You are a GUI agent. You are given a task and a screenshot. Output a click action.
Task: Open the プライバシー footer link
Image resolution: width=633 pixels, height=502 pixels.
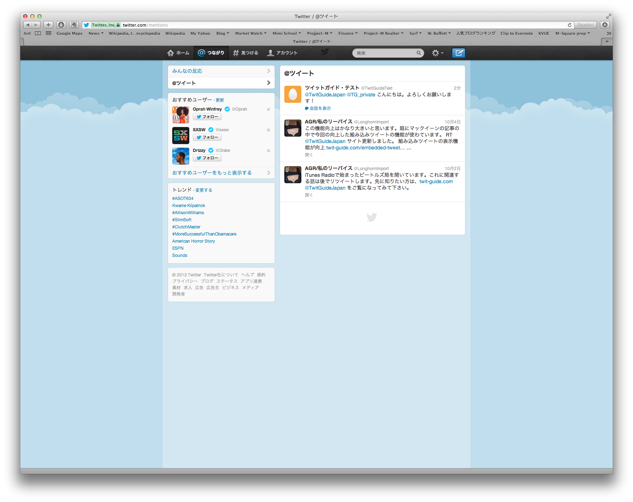(x=185, y=281)
